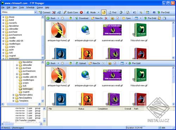Click the properties sheet icon in the Upload toolbar
176x130 pixels.
pos(115,63)
